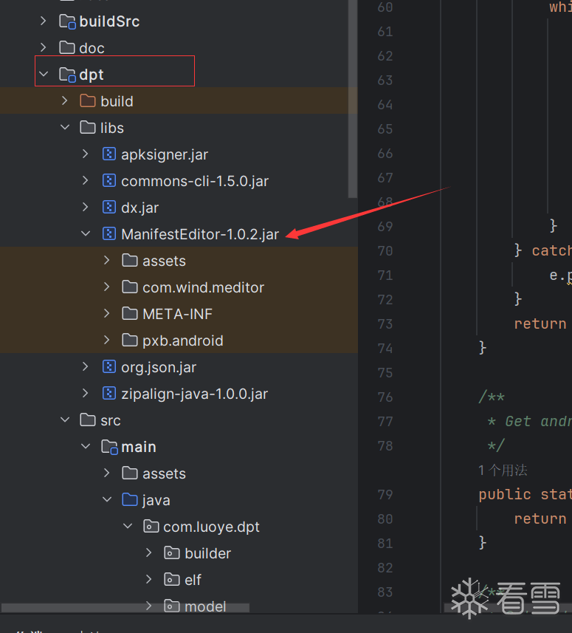572x633 pixels.
Task: Click the com.luoye.dpt package icon
Action: (151, 527)
